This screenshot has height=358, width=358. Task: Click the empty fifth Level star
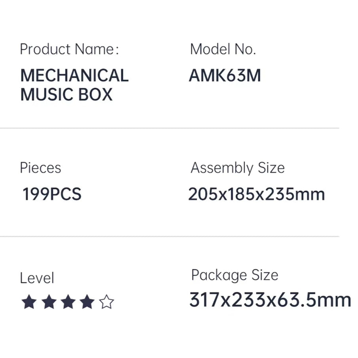coord(107,303)
